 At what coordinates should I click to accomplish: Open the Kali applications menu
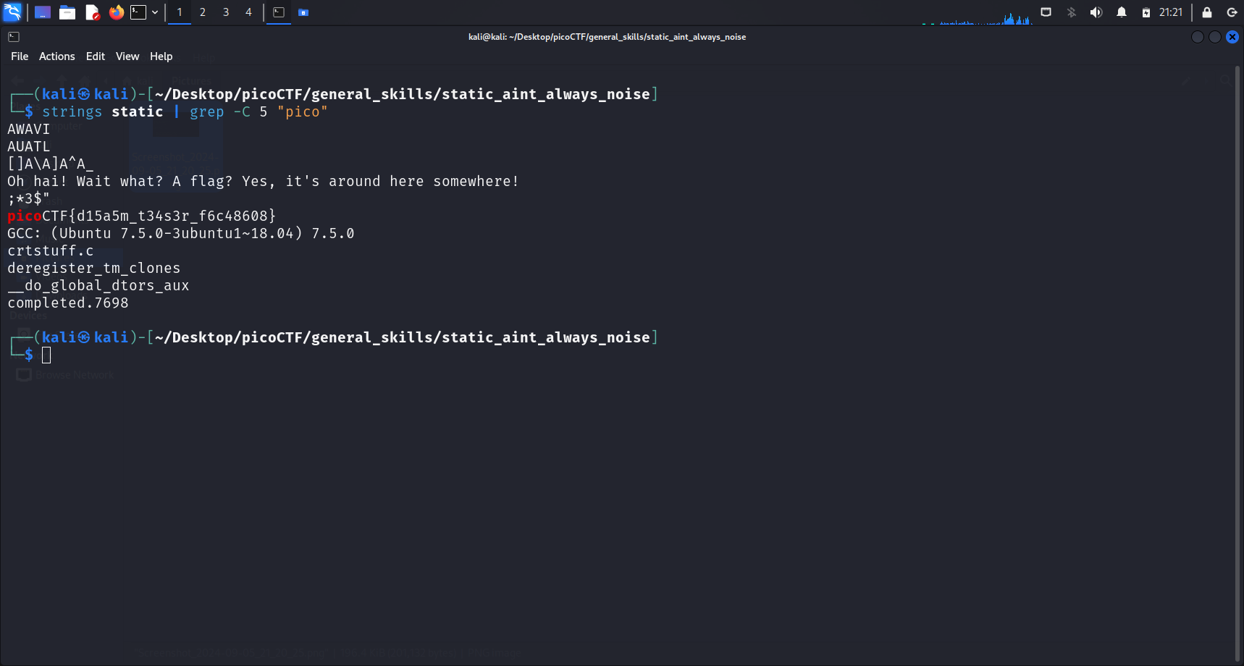click(x=12, y=12)
